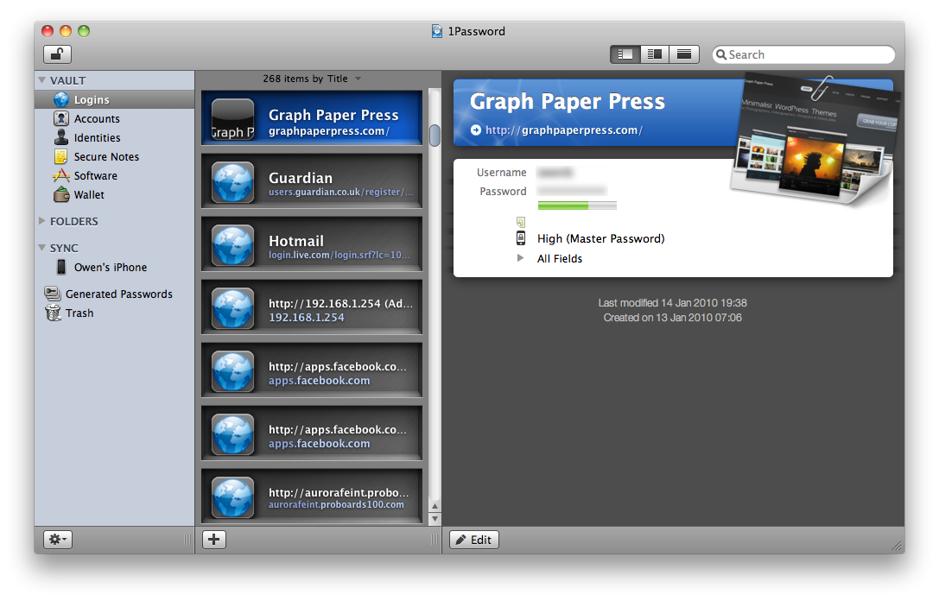The height and width of the screenshot is (601, 939).
Task: Click the Secure Notes notepad icon
Action: pos(61,157)
